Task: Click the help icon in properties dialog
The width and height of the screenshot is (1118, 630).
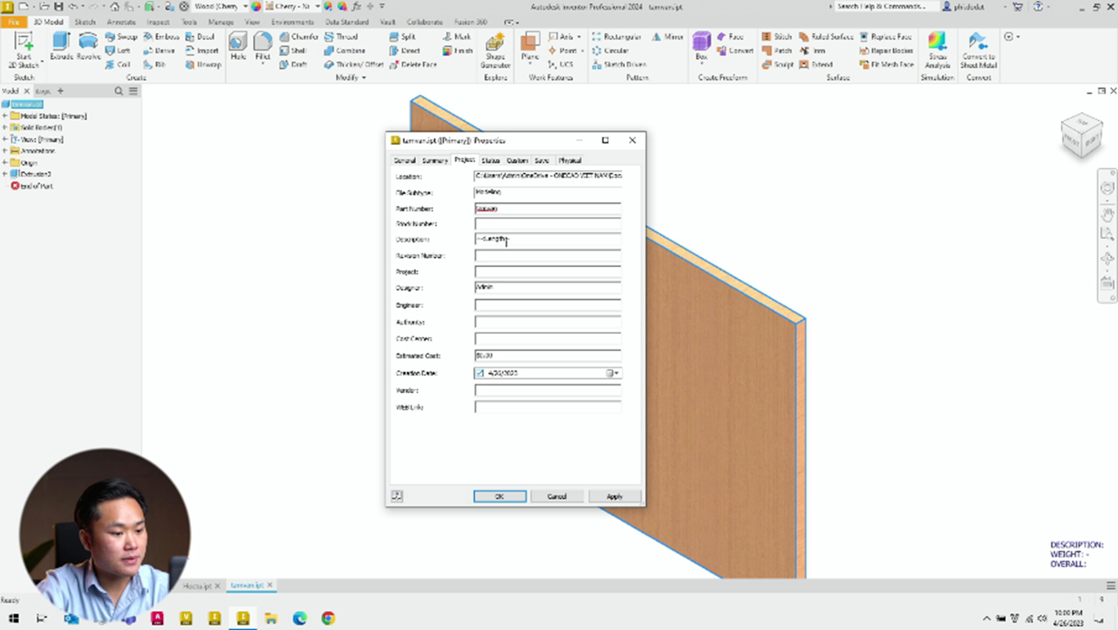Action: point(397,496)
